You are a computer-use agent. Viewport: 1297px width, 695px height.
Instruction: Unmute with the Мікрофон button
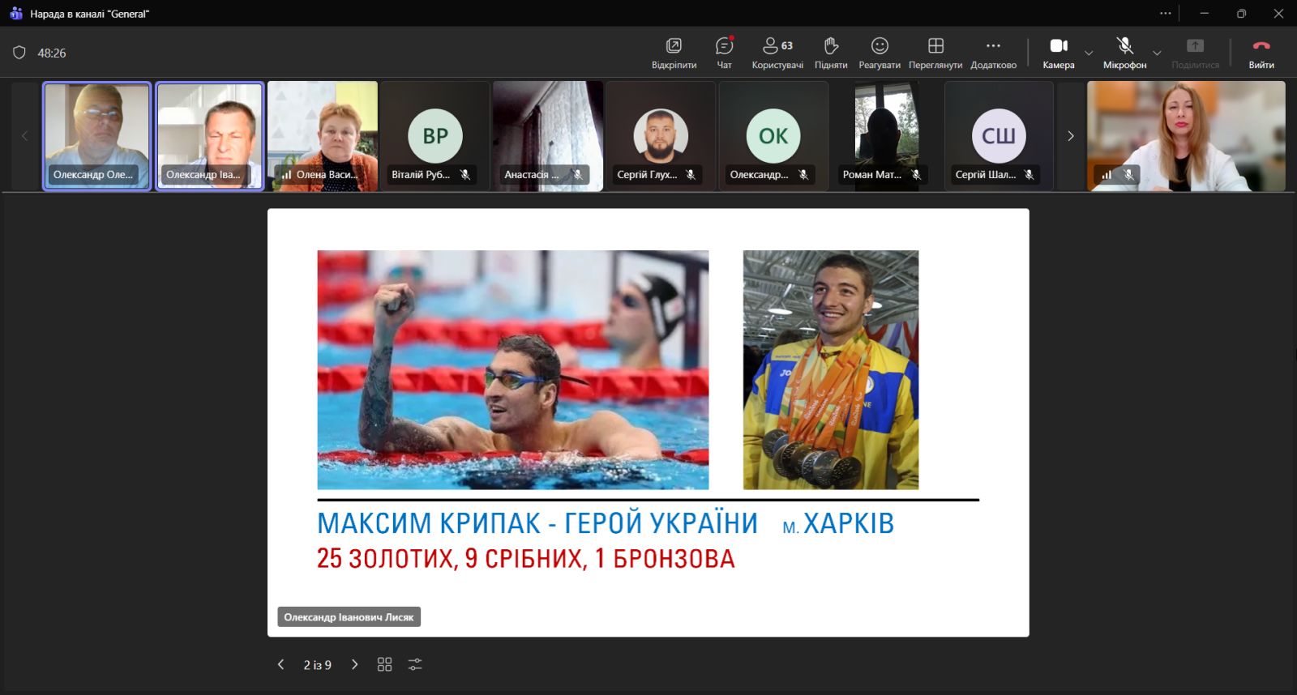click(x=1124, y=53)
